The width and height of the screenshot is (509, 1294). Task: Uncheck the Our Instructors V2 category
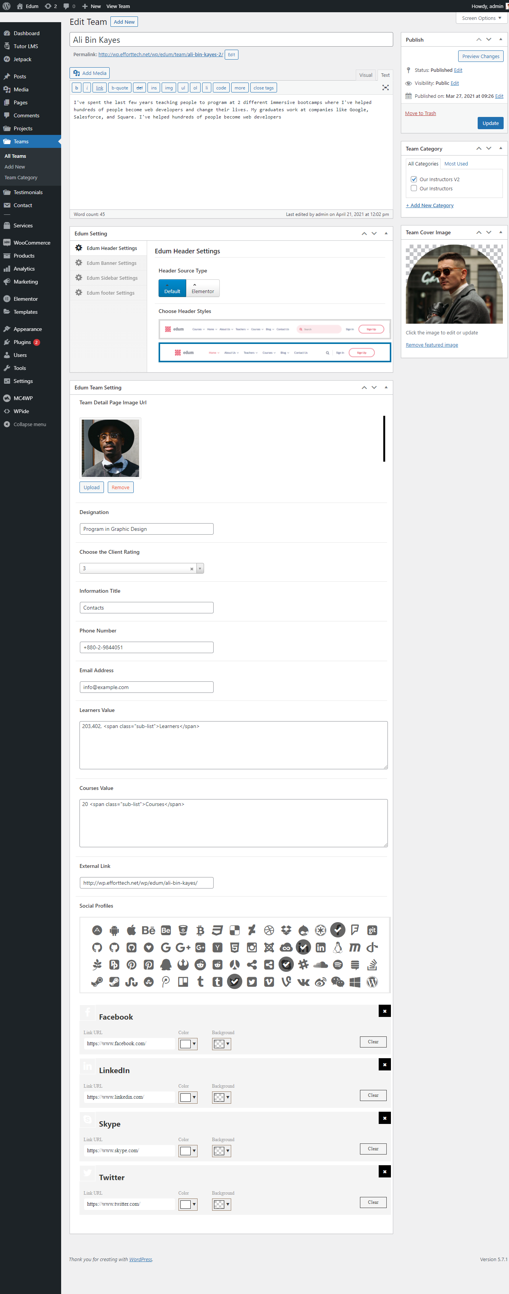[413, 179]
